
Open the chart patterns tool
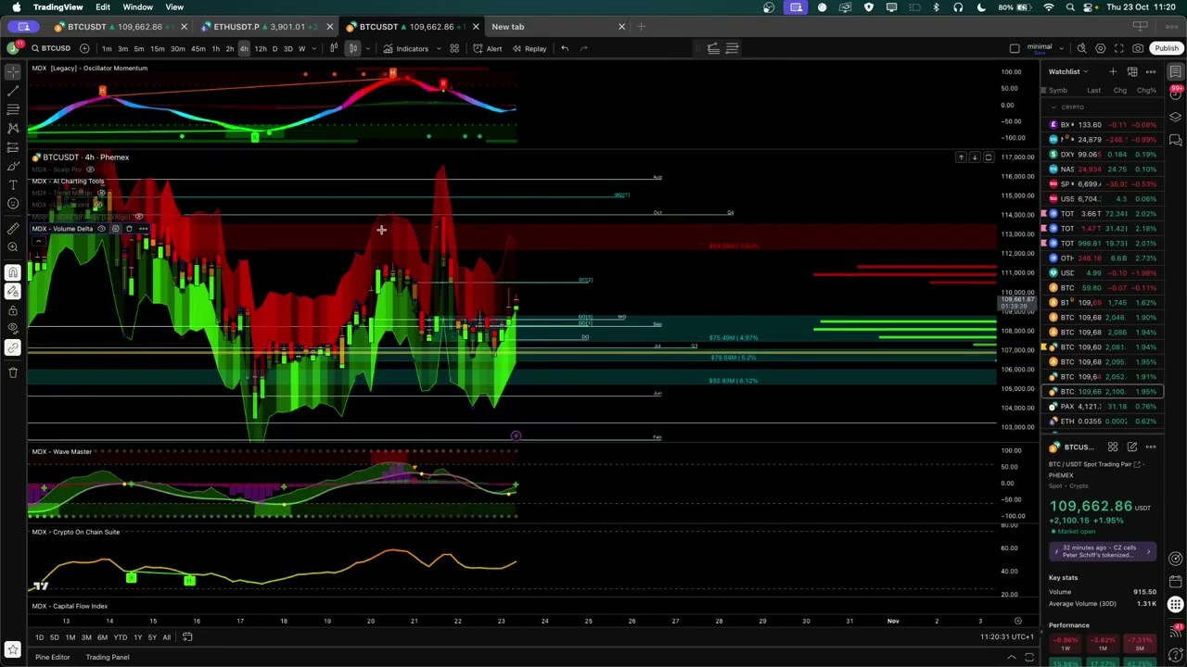[x=13, y=128]
